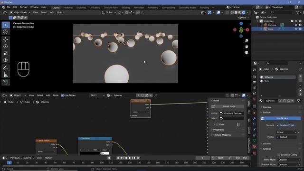Disable Cube in renders camera icon
The image size is (304, 171).
[300, 29]
